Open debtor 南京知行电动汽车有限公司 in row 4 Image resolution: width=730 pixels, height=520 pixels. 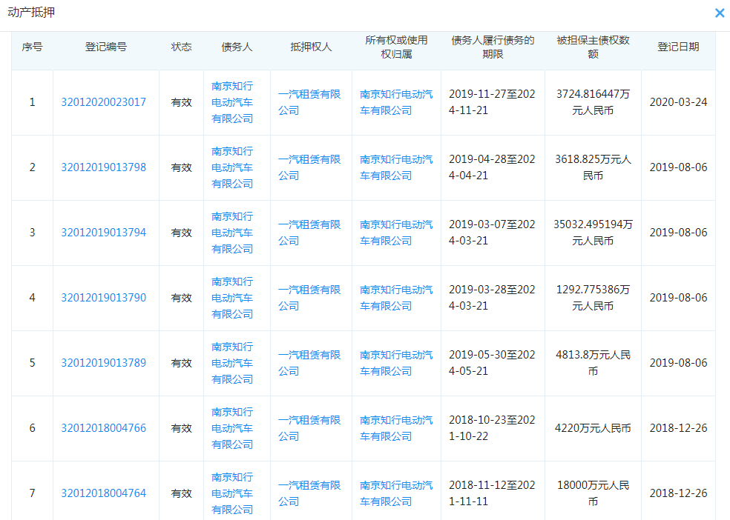pos(232,298)
